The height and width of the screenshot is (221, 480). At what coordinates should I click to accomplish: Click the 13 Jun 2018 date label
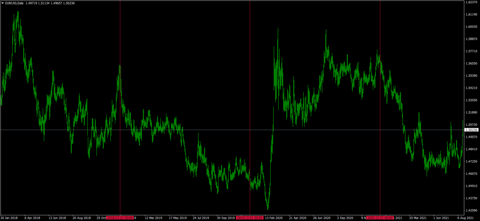pyautogui.click(x=57, y=218)
